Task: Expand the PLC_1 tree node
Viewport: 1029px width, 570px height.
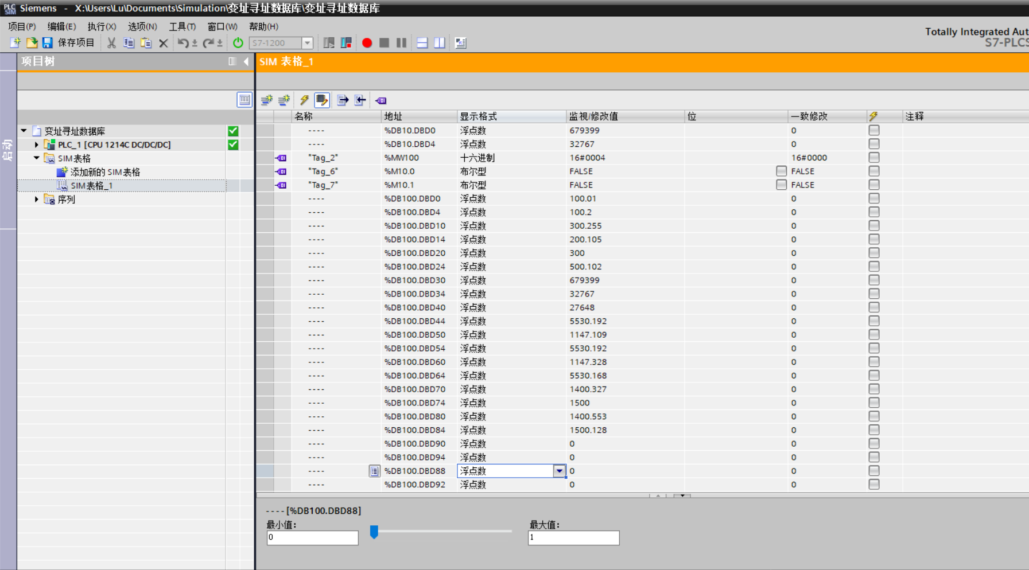Action: (x=37, y=145)
